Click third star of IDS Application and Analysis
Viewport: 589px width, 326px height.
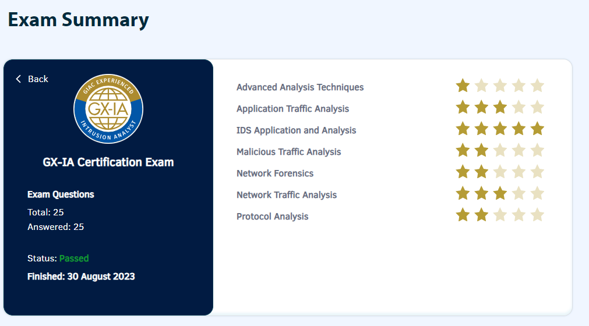[500, 129]
